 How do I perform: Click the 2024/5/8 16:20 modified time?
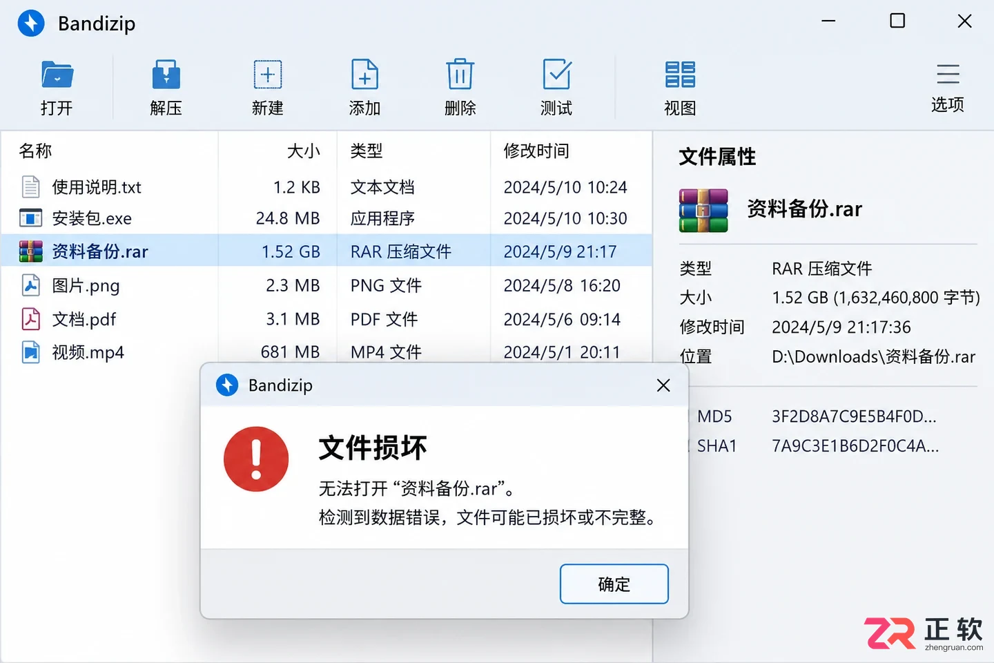[x=562, y=286]
